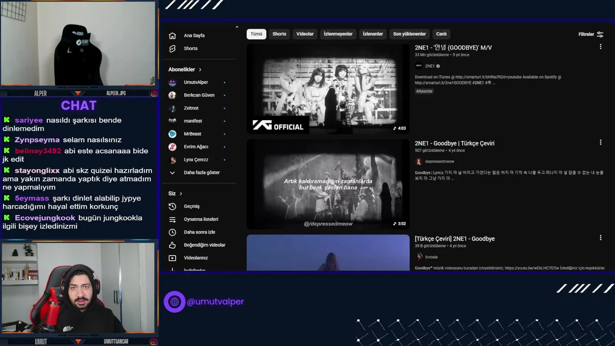
Task: Open the UmutvAlper channel avatar
Action: pos(172,83)
